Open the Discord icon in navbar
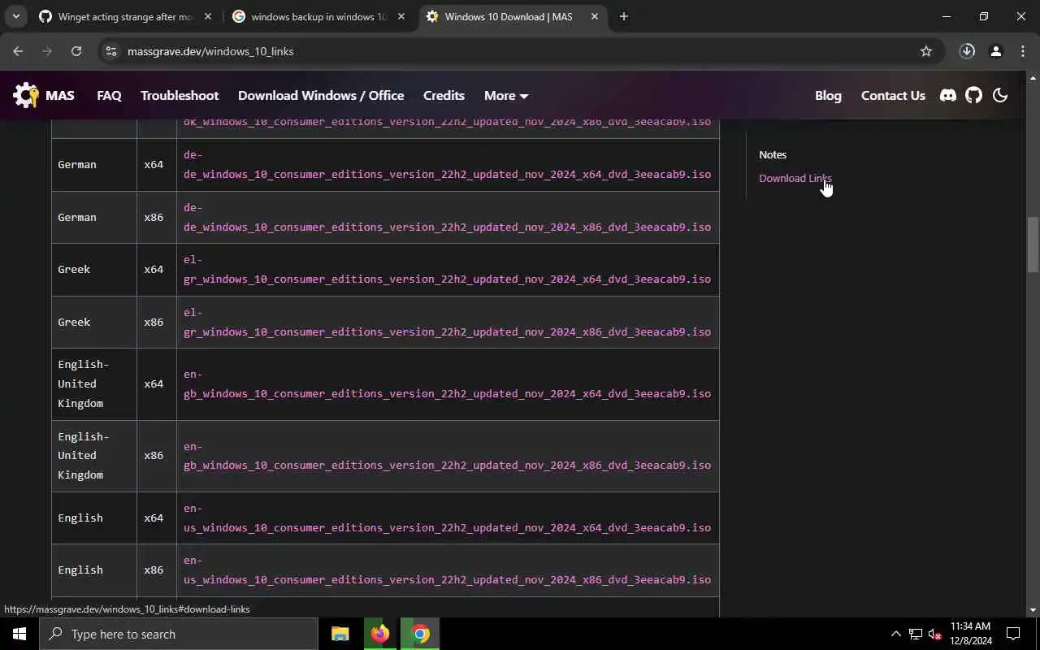This screenshot has height=650, width=1040. 947,95
